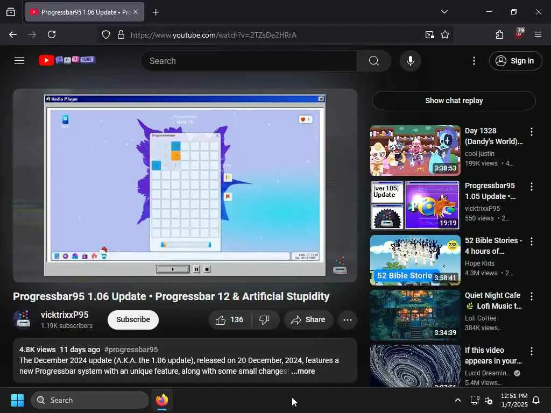This screenshot has height=413, width=551.
Task: Open a new browser tab
Action: (156, 12)
